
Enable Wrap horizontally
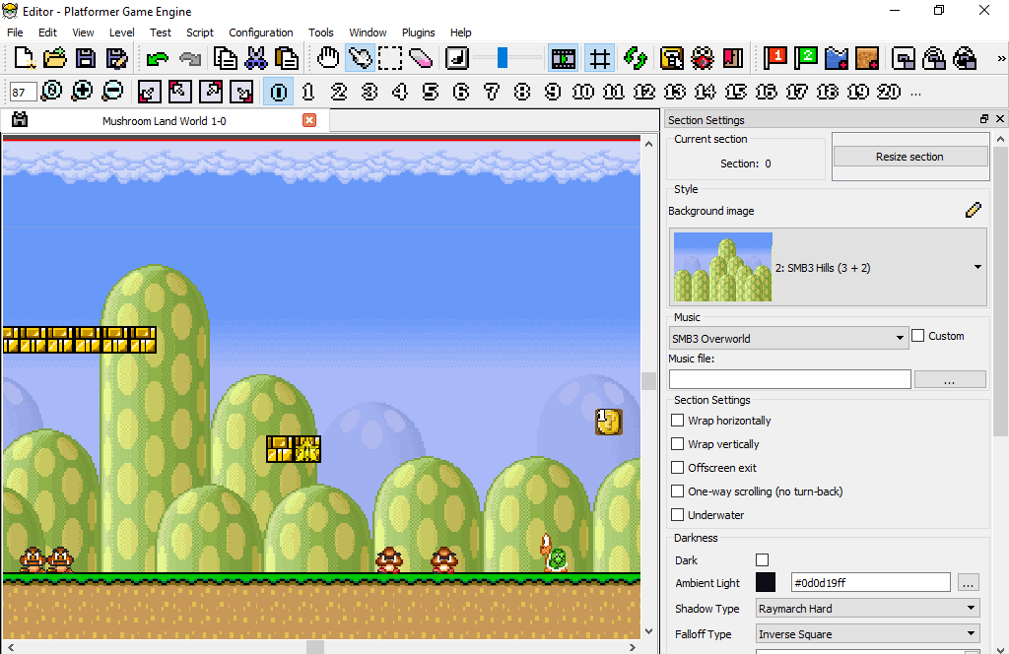point(678,420)
